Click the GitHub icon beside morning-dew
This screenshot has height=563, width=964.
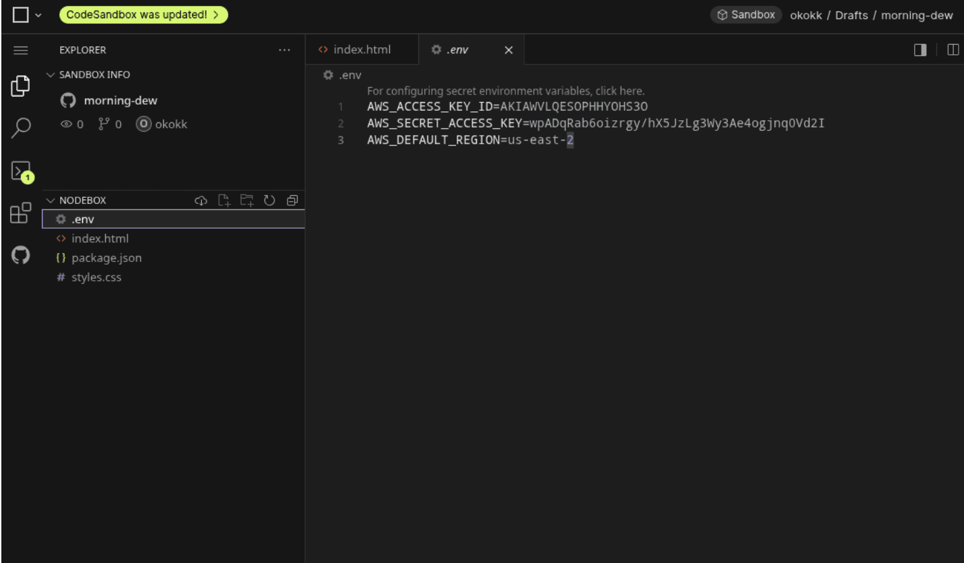[68, 101]
